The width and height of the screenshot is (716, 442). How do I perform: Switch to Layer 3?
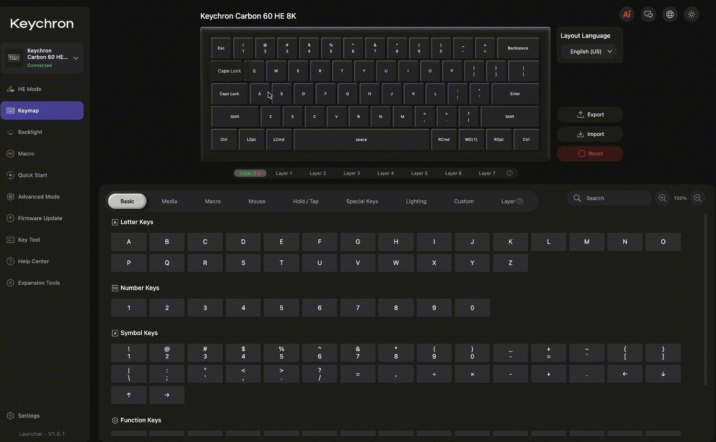coord(352,173)
